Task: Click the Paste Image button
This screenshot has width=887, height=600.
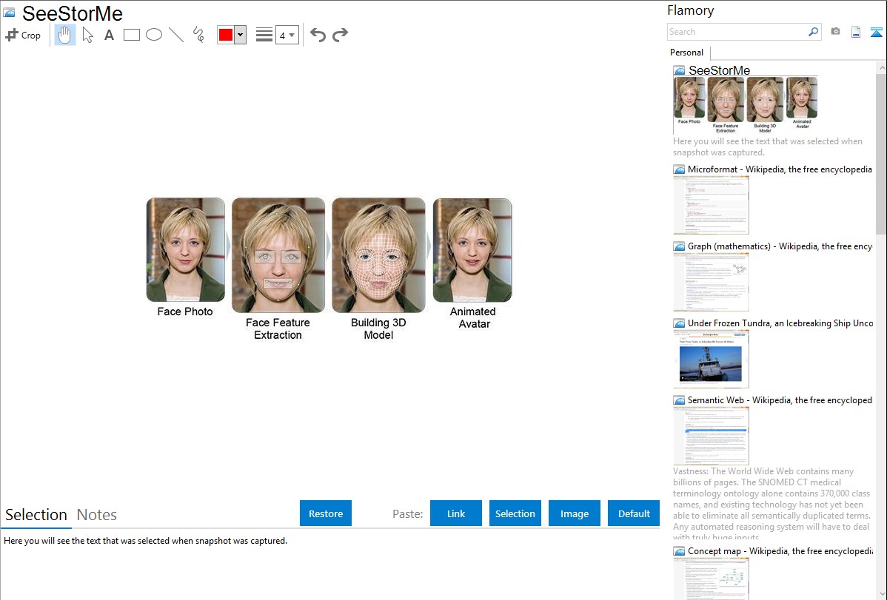Action: coord(574,513)
